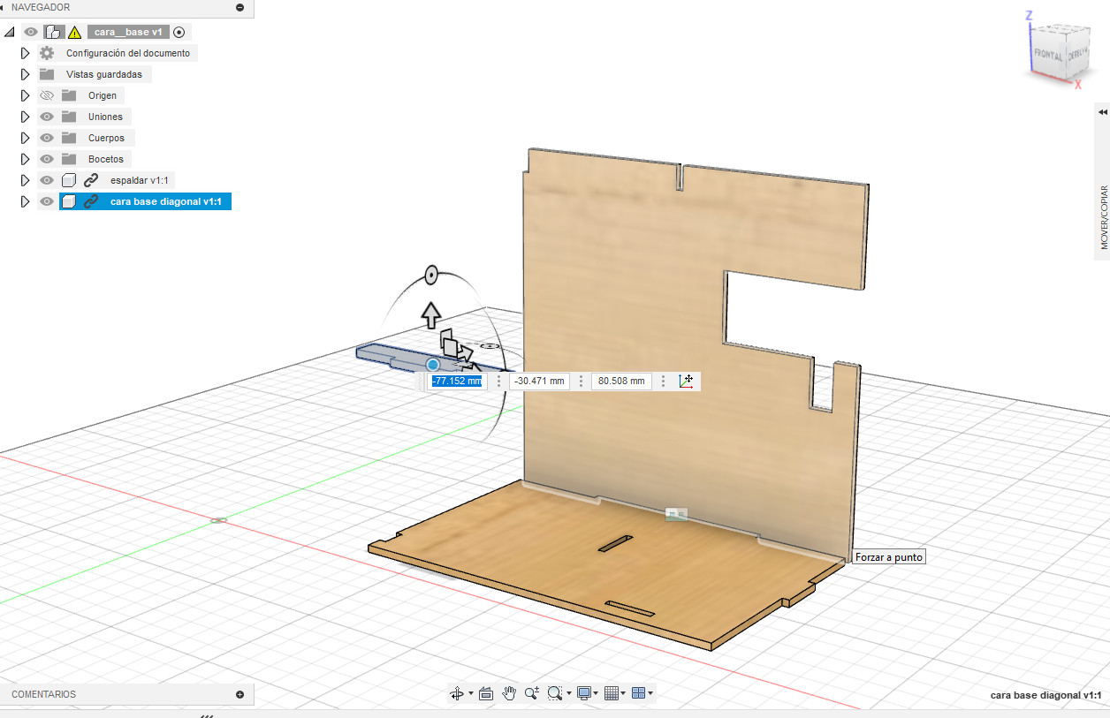Select the cara__base v1 root label
This screenshot has height=718, width=1110.
coord(128,32)
